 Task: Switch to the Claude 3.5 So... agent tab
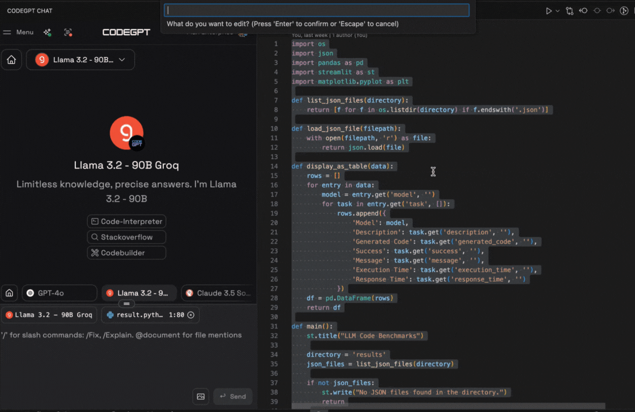pos(218,293)
